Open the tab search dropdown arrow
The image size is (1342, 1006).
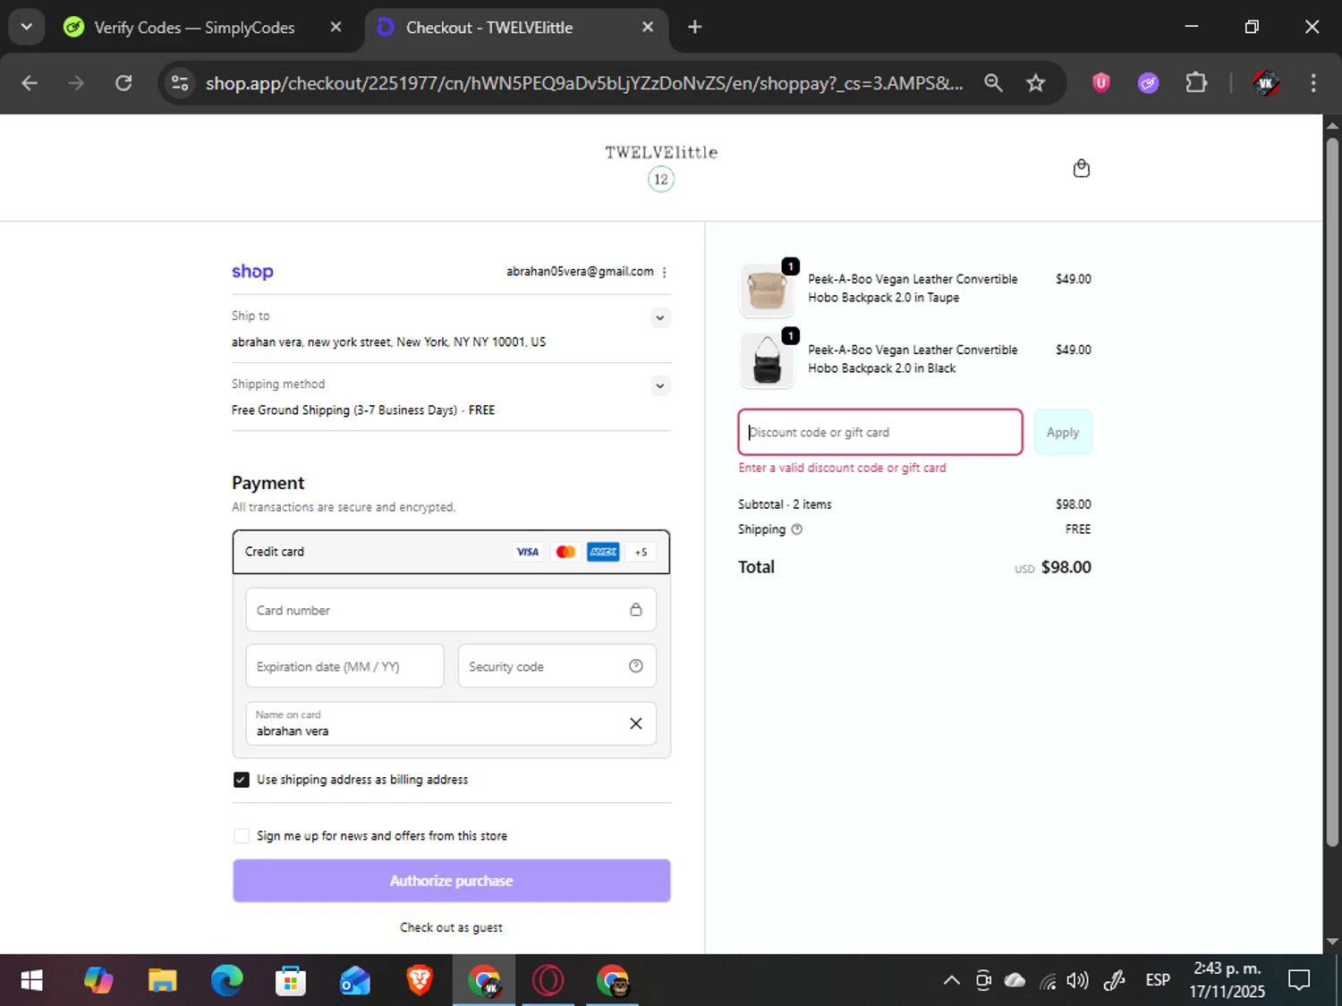[x=27, y=27]
